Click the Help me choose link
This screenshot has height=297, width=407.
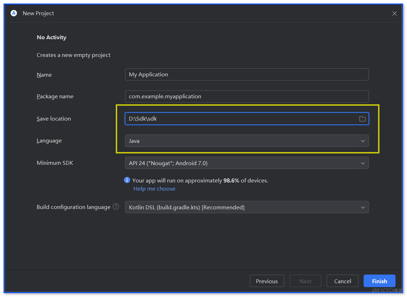154,188
